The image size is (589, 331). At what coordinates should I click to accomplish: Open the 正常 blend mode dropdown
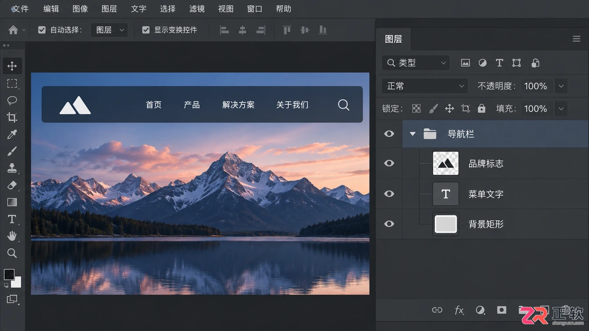(x=425, y=86)
